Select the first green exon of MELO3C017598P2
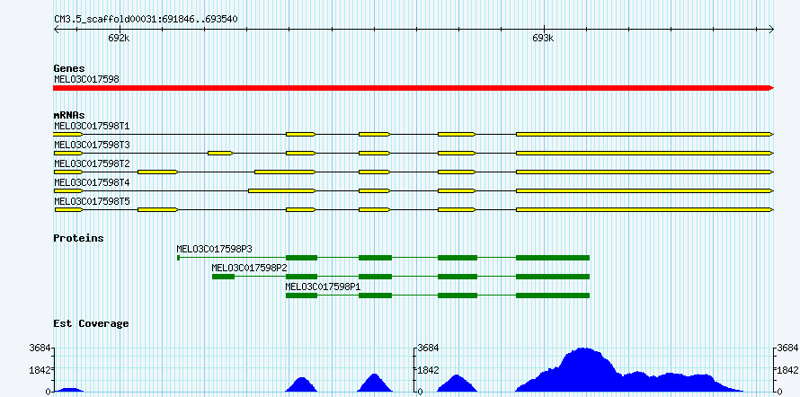Viewport: 800px width, 397px height. pyautogui.click(x=223, y=277)
